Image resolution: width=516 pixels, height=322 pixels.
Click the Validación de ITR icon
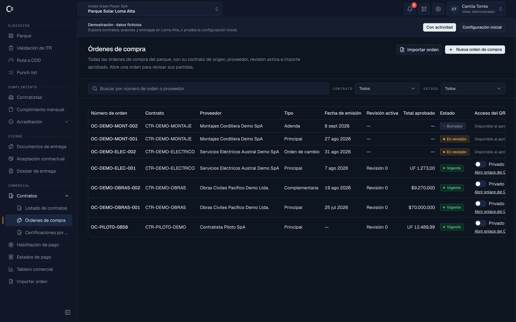(x=11, y=48)
